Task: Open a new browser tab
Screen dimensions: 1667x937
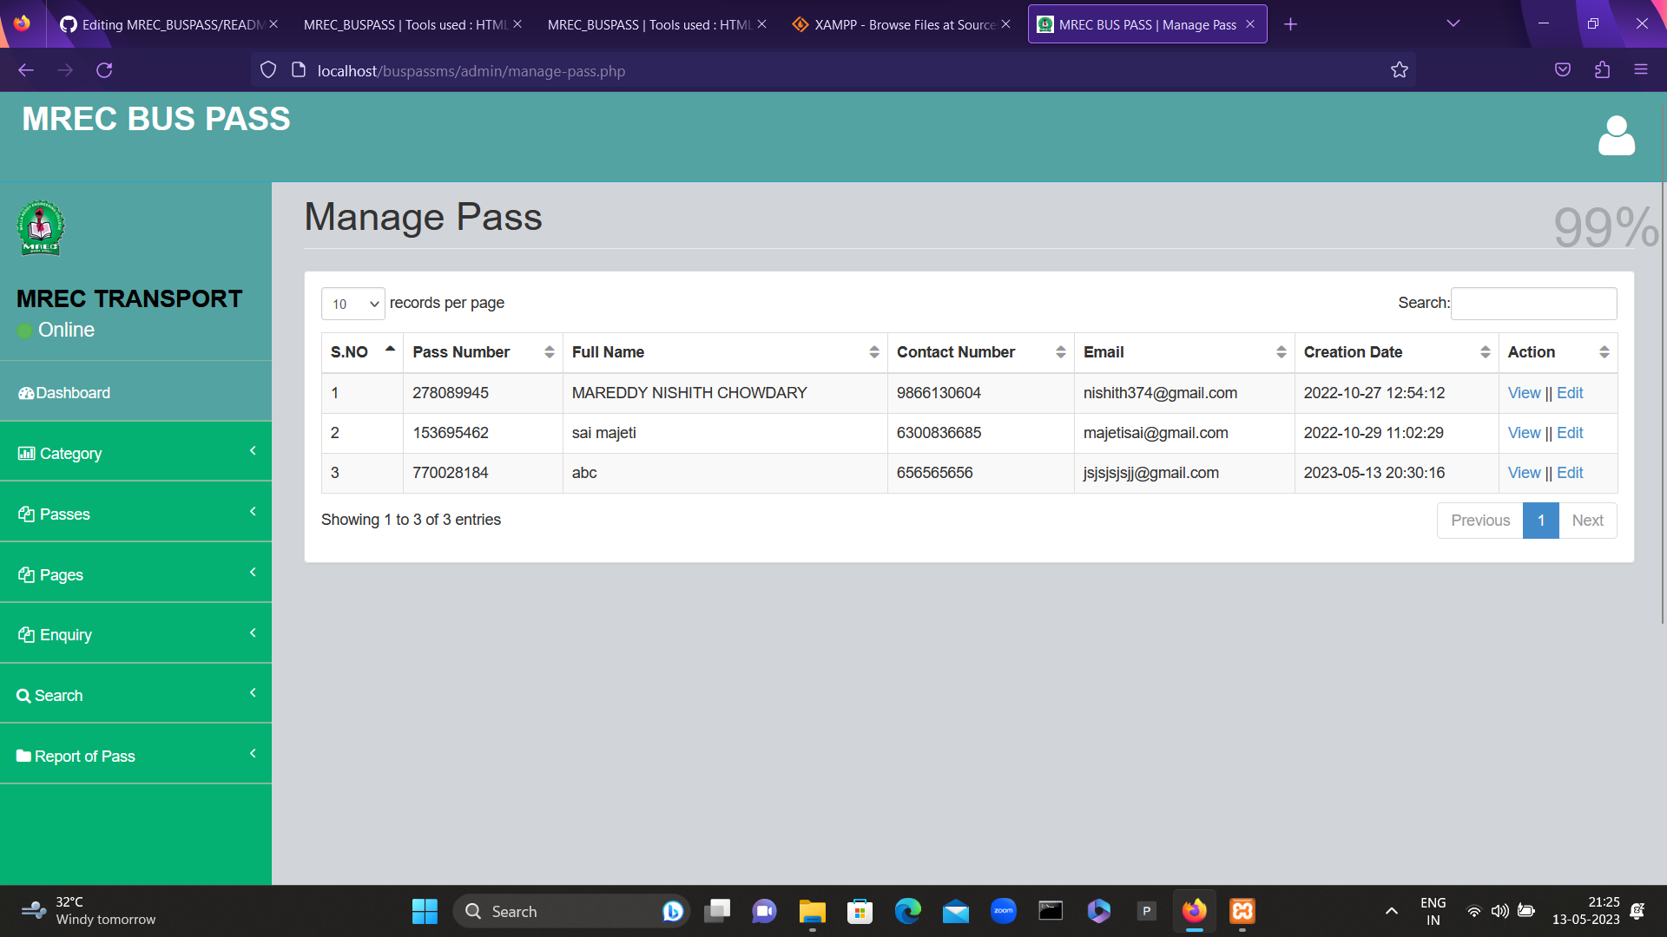Action: (1290, 24)
